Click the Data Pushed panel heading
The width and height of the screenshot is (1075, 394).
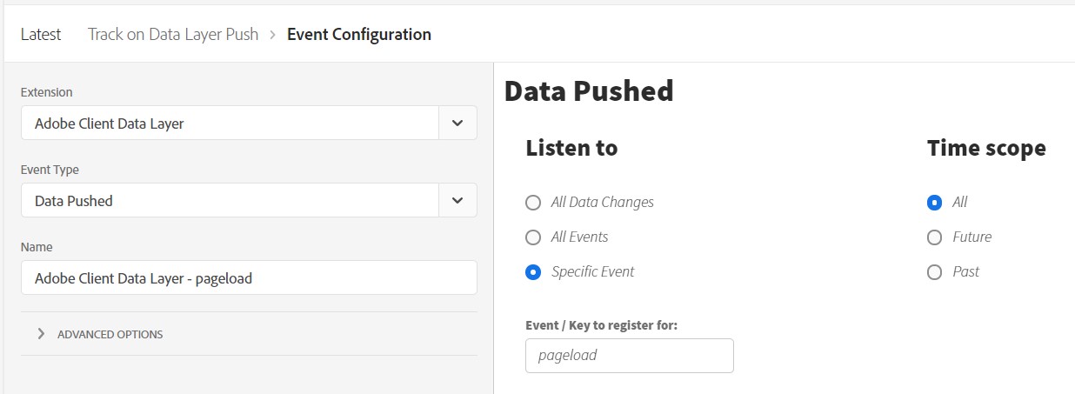589,91
